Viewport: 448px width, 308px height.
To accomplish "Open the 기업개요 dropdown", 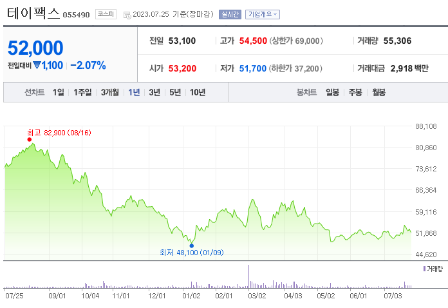I will [262, 14].
